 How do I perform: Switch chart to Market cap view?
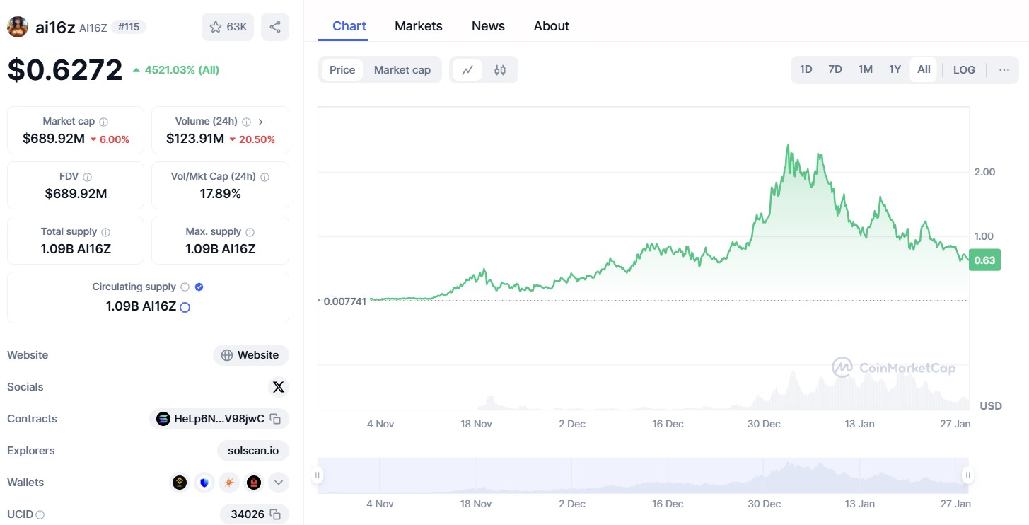[402, 70]
